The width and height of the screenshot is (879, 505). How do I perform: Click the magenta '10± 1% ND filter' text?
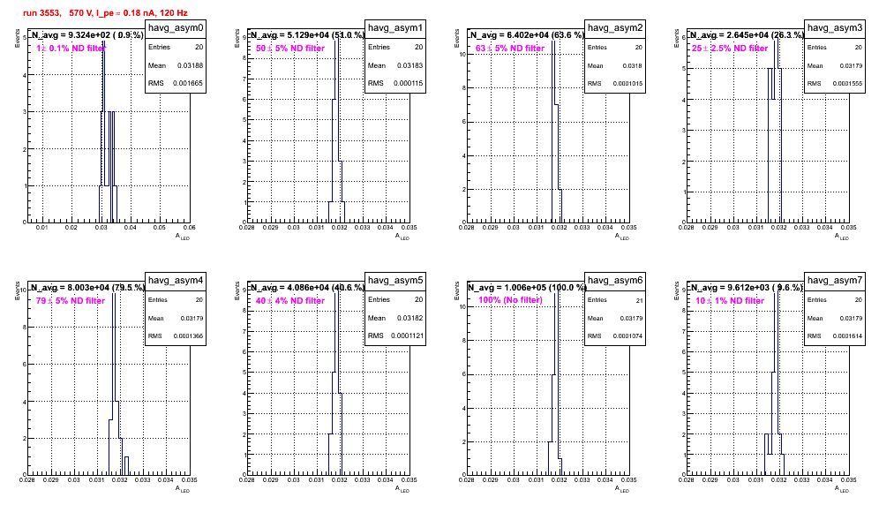pos(730,301)
